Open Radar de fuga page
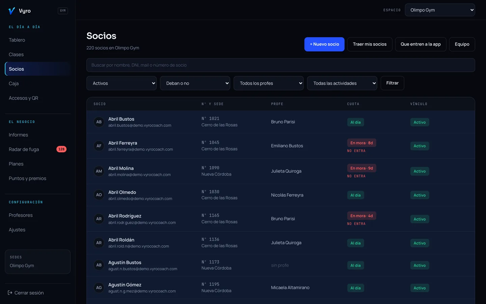 coord(38,149)
